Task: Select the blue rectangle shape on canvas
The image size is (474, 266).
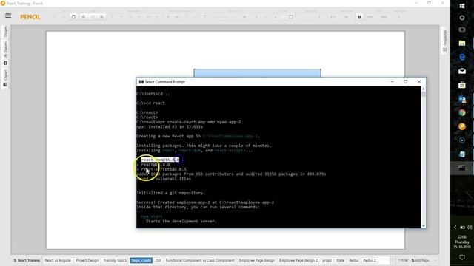Action: click(257, 73)
